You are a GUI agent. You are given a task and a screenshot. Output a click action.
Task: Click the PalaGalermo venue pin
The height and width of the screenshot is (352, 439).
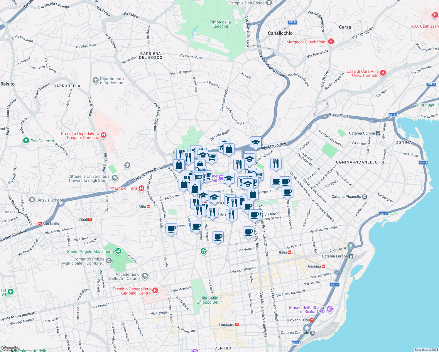(x=26, y=141)
